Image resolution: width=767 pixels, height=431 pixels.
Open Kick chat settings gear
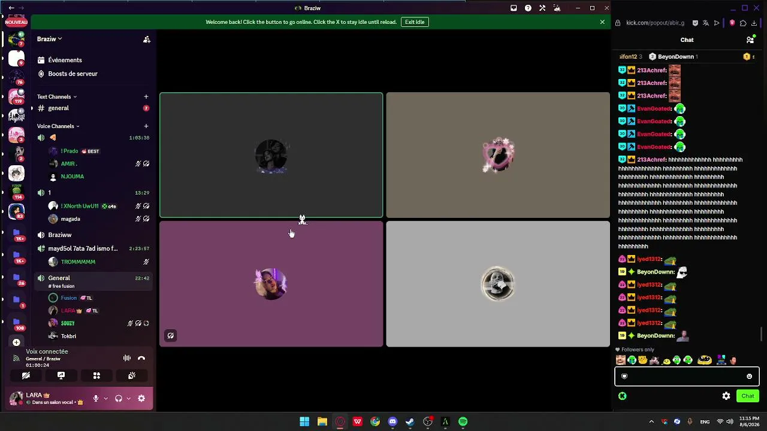click(726, 396)
